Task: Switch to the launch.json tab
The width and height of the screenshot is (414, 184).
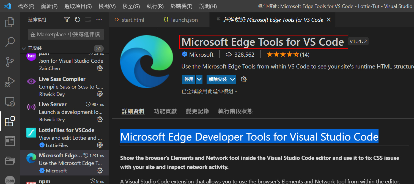Action: pyautogui.click(x=180, y=20)
